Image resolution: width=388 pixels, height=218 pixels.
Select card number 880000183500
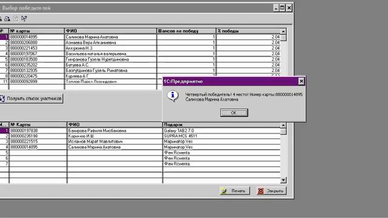pos(36,59)
